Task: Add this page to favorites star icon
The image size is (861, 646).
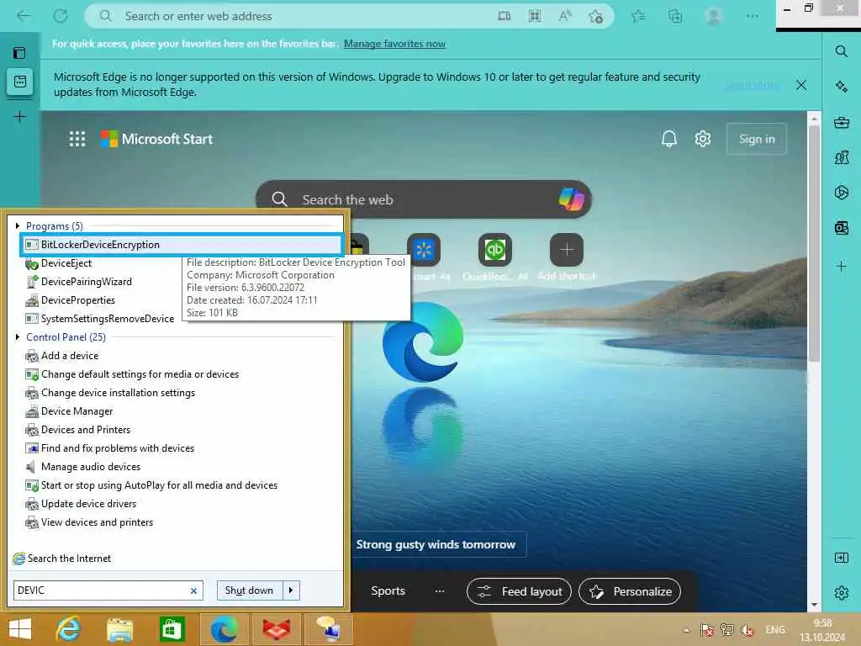Action: point(596,17)
